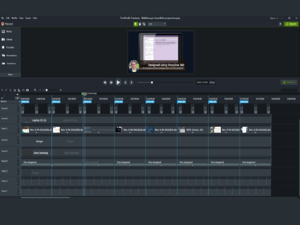This screenshot has width=300, height=225.
Task: Click the Cut scissors icon
Action: coord(10,90)
